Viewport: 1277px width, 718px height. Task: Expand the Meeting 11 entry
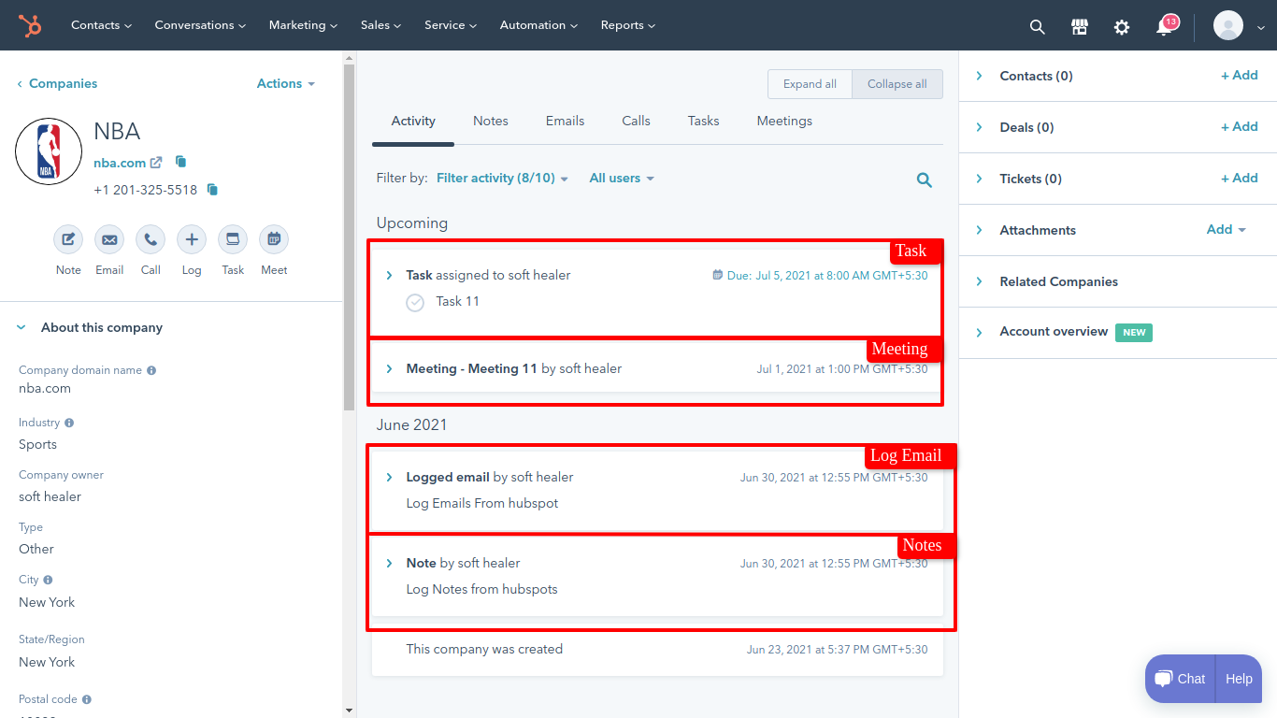(389, 368)
